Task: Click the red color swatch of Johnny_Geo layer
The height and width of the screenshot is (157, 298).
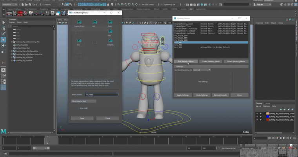Action: point(267,120)
